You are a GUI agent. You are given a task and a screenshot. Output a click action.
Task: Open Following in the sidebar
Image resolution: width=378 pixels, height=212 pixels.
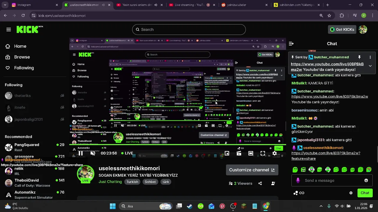[x=19, y=68]
